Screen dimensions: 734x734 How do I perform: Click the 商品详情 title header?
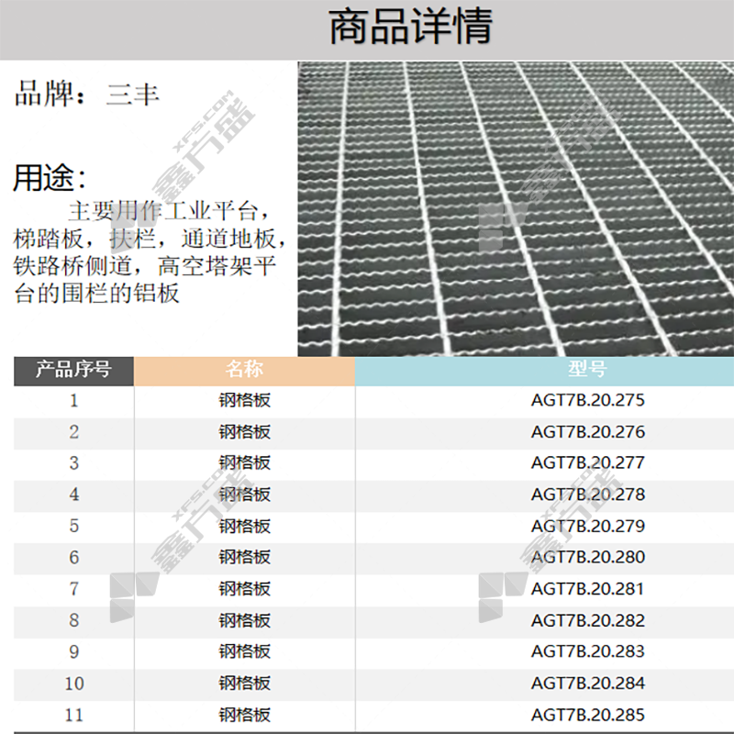409,28
